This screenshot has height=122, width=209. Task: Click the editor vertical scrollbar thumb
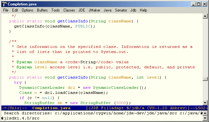click(205, 79)
